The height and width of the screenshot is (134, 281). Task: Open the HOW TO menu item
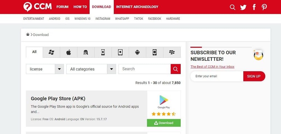pos(80,7)
